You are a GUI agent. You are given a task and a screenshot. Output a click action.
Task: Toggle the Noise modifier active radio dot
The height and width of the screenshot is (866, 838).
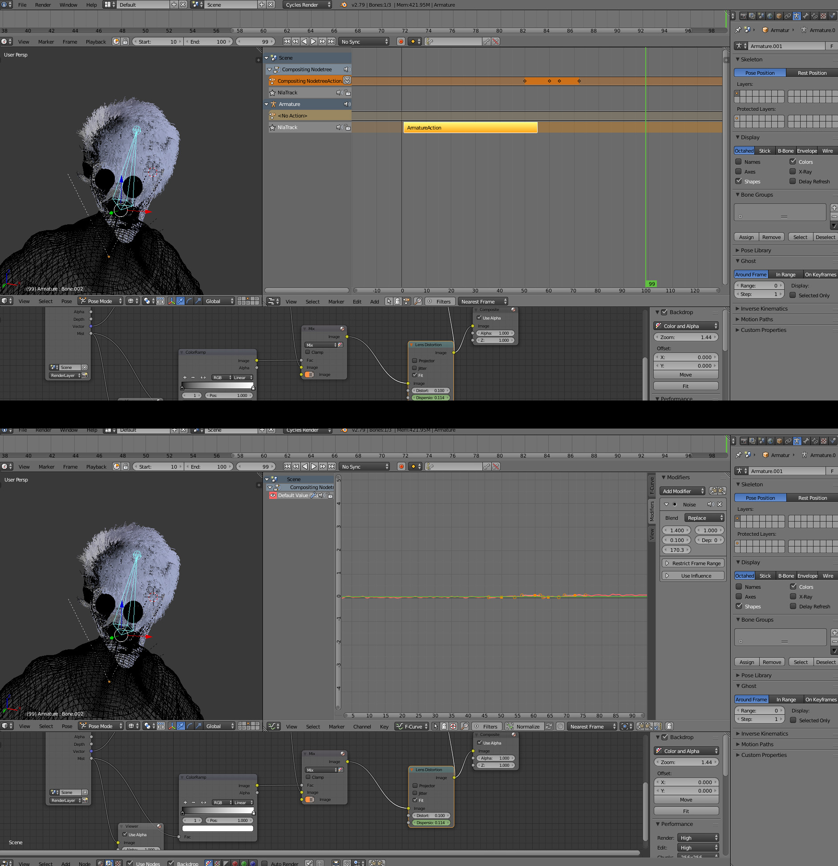pyautogui.click(x=675, y=504)
